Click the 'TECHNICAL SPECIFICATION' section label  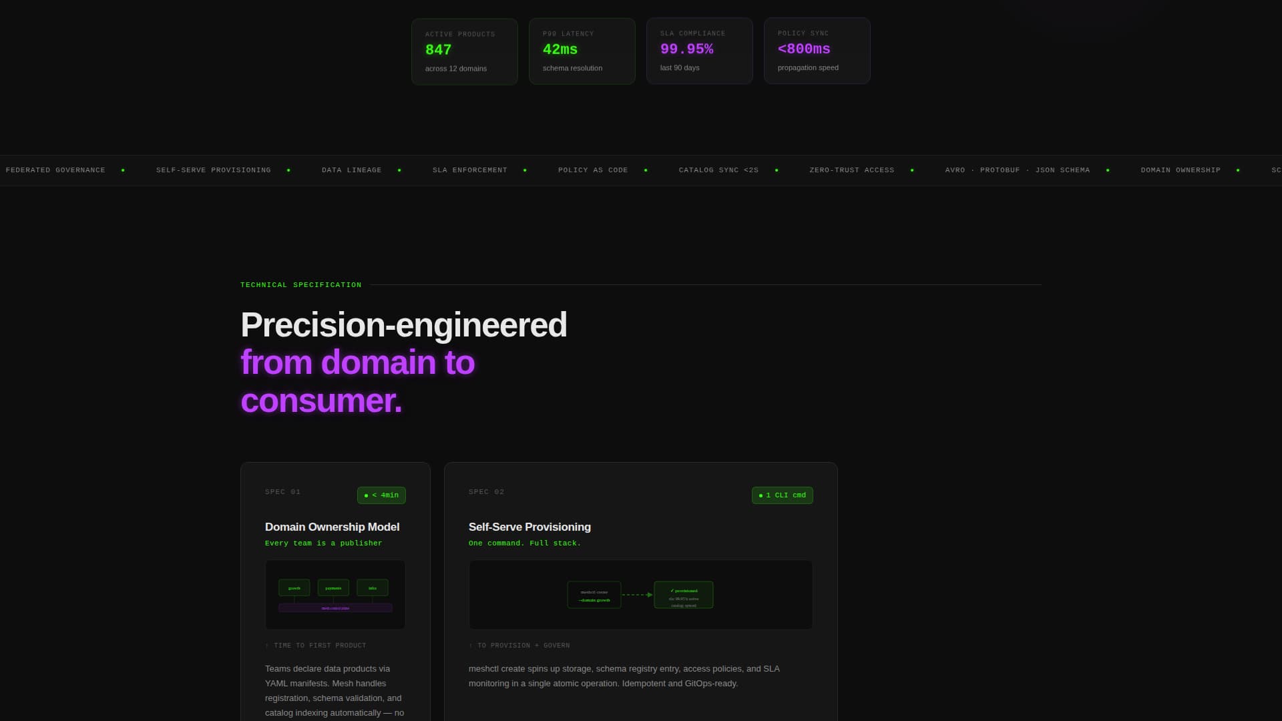pos(301,285)
